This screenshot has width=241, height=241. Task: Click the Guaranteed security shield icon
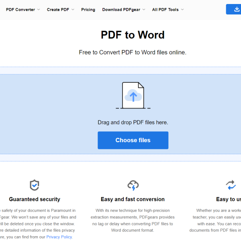point(35,185)
